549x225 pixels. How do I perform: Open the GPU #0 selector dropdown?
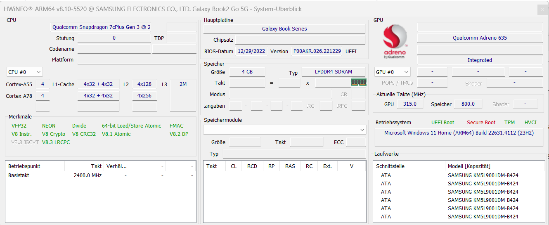[x=392, y=72]
